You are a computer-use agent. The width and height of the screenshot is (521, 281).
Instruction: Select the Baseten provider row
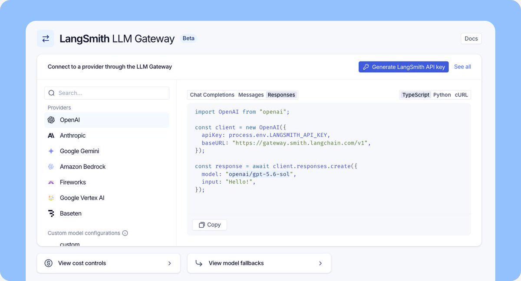coord(107,213)
